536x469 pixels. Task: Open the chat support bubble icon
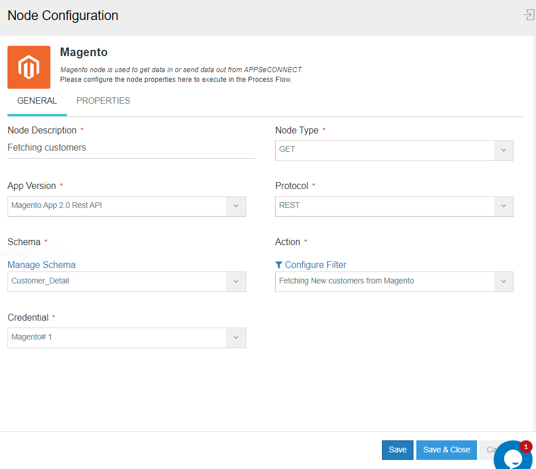[513, 458]
